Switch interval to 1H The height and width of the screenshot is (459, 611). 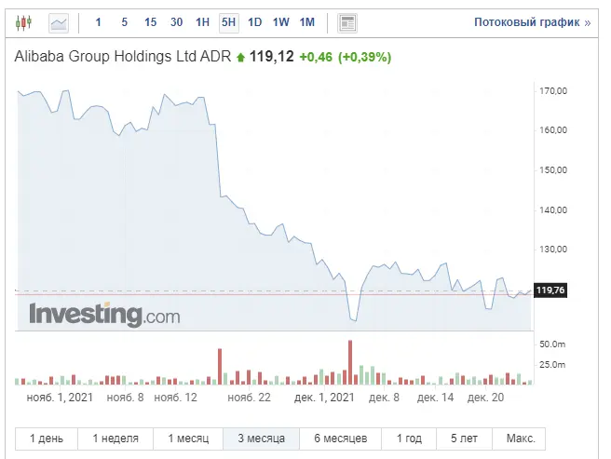[203, 22]
